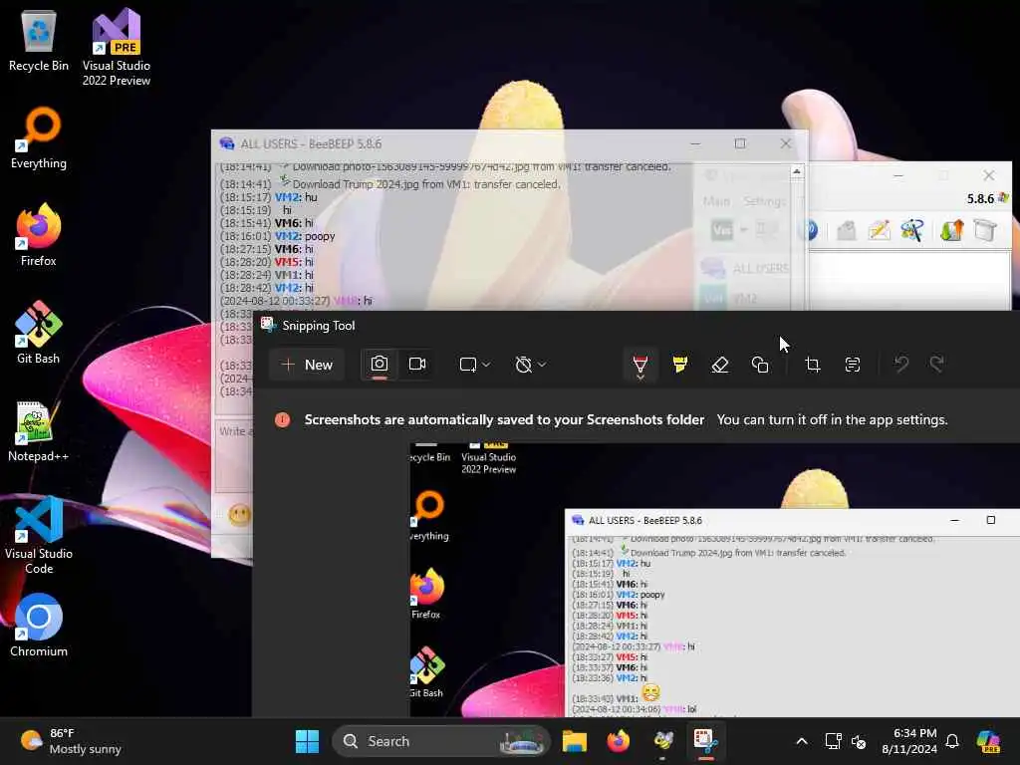
Task: Open the Windows Start menu
Action: [307, 741]
